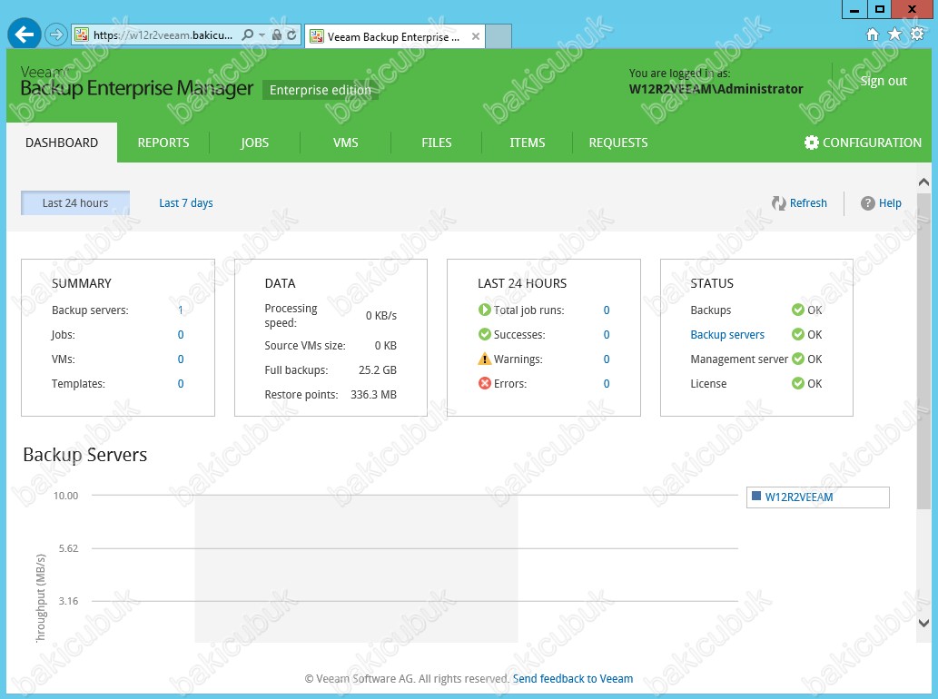This screenshot has width=938, height=699.
Task: Click the Refresh link
Action: [x=808, y=202]
